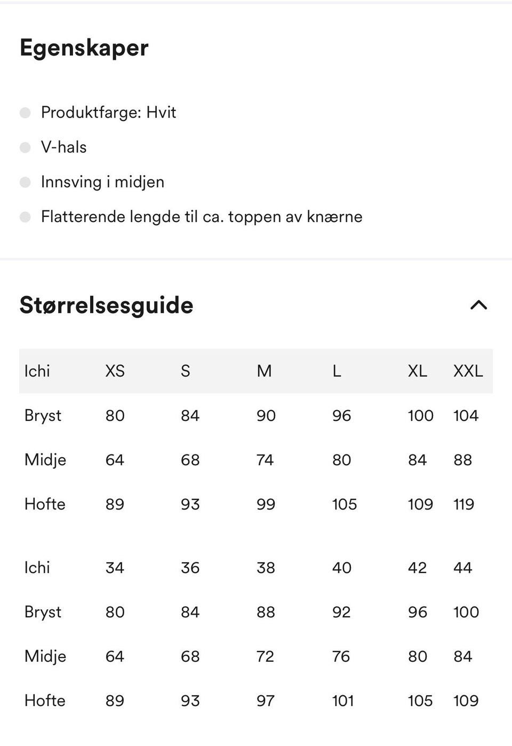The width and height of the screenshot is (512, 746).
Task: Select the Flatterende lengde property text
Action: click(202, 216)
